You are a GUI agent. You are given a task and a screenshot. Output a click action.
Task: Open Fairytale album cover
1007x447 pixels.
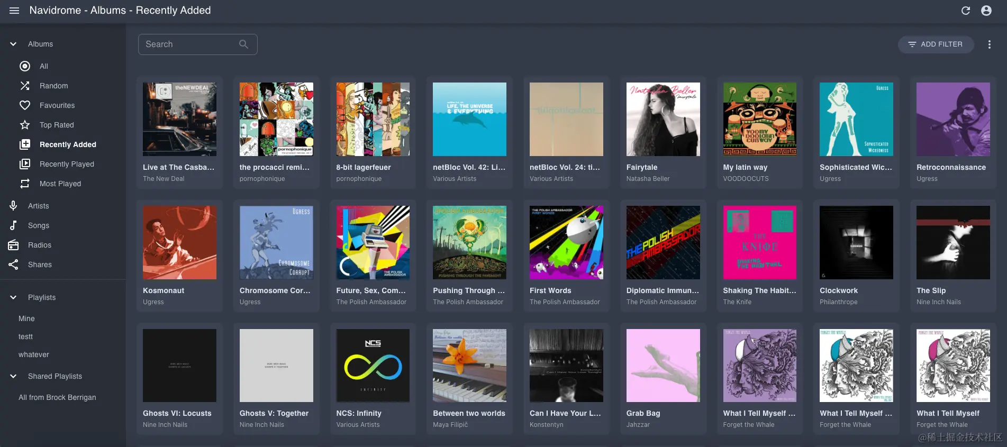pos(663,119)
